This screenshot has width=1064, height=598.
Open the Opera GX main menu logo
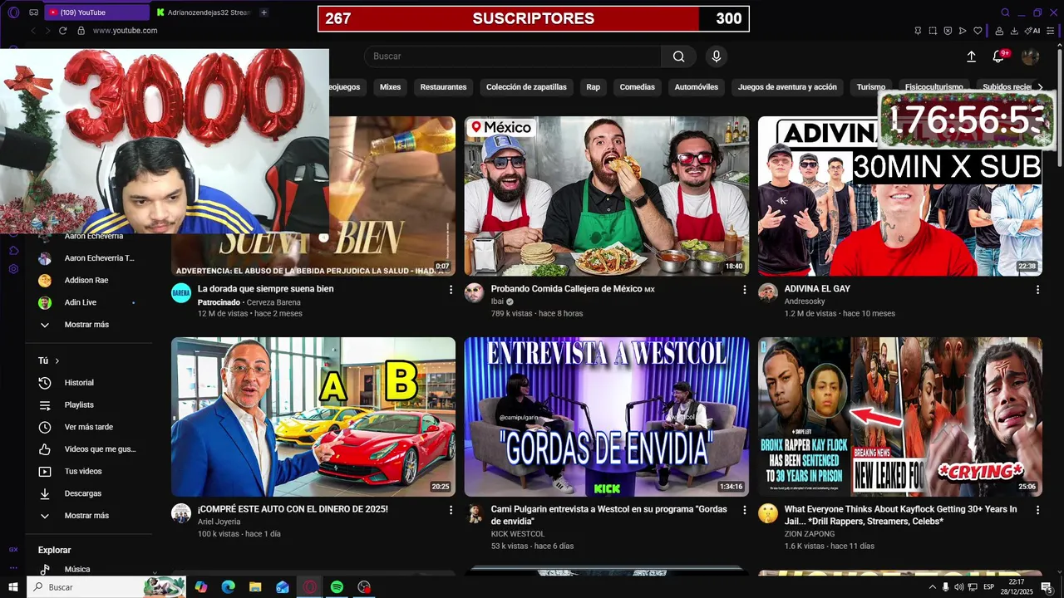[x=13, y=12]
